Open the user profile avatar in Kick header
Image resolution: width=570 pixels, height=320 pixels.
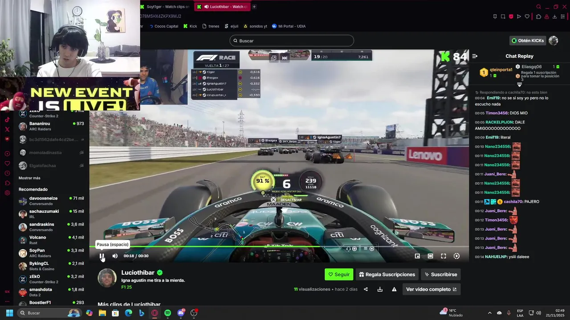[x=554, y=40]
